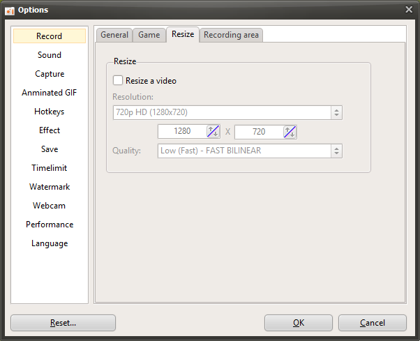This screenshot has width=420, height=341.
Task: Switch to the General tab
Action: click(114, 35)
